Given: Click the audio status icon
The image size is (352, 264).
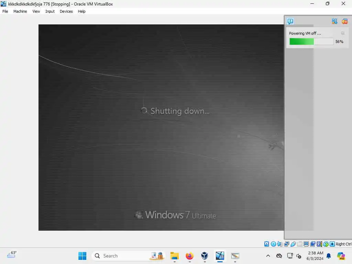Looking at the screenshot, I should 280,244.
